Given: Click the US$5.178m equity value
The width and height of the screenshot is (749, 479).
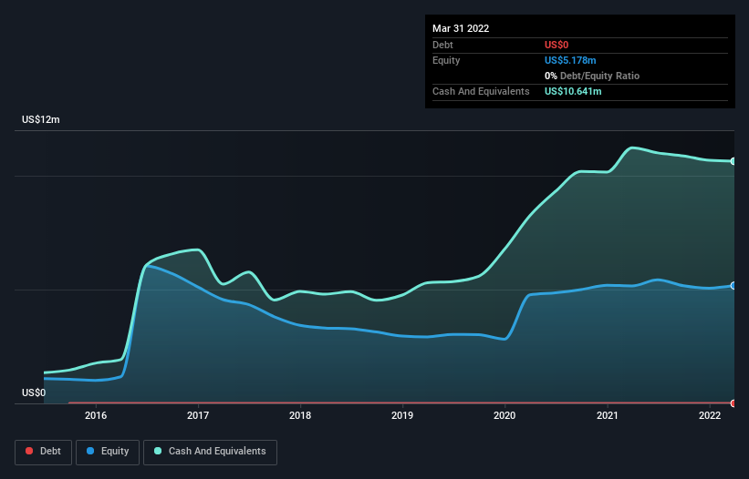Looking at the screenshot, I should click(x=570, y=60).
